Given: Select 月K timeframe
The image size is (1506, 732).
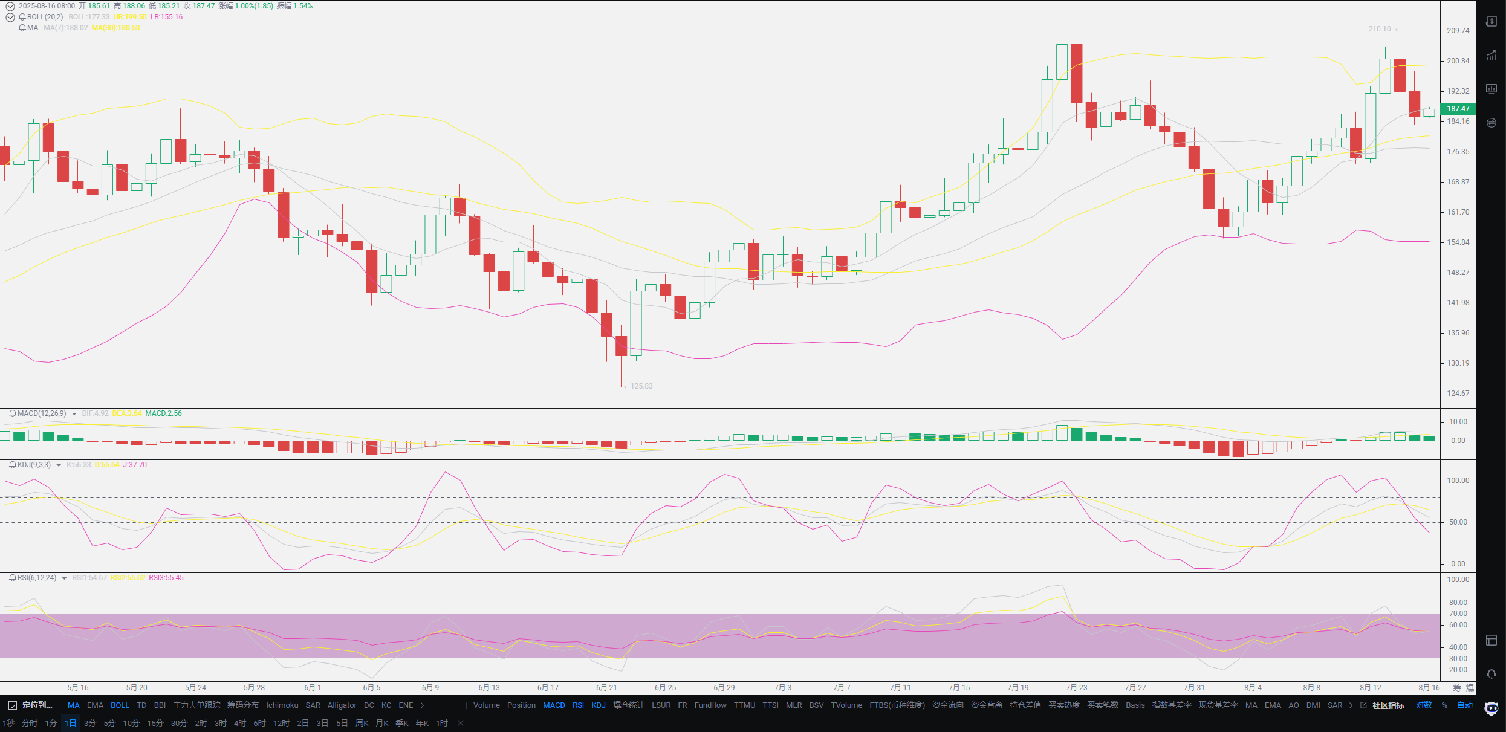Looking at the screenshot, I should 382,724.
